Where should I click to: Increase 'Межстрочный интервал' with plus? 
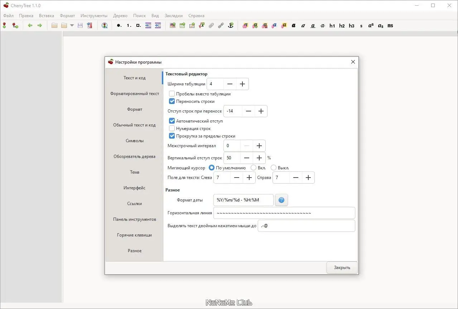click(259, 146)
